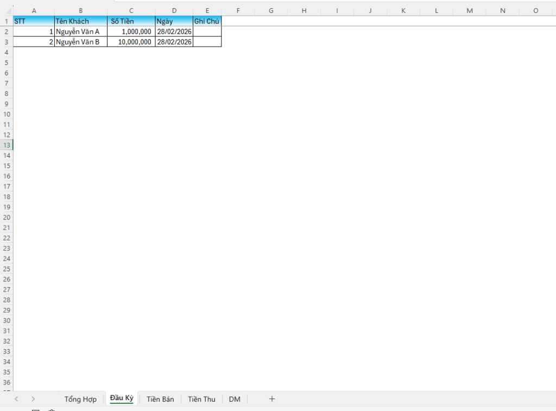
Task: Switch to the Tổng Hợp sheet tab
Action: tap(80, 399)
